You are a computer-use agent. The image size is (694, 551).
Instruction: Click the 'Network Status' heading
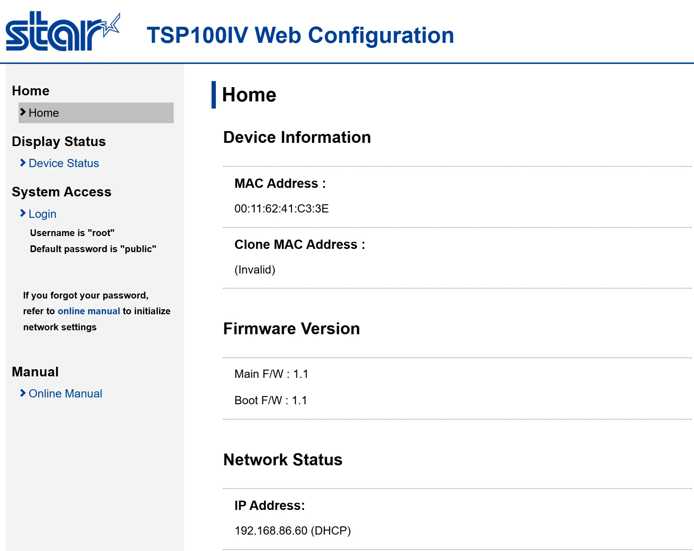click(x=283, y=460)
